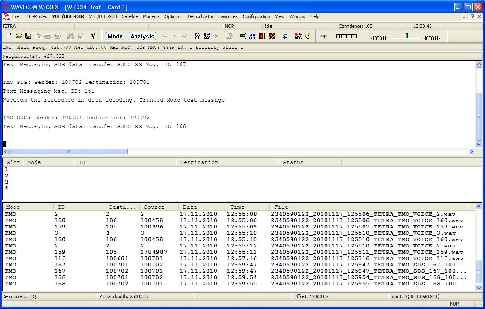Click file list scroll down arrow
Viewport: 485px width, 309px height.
479,288
